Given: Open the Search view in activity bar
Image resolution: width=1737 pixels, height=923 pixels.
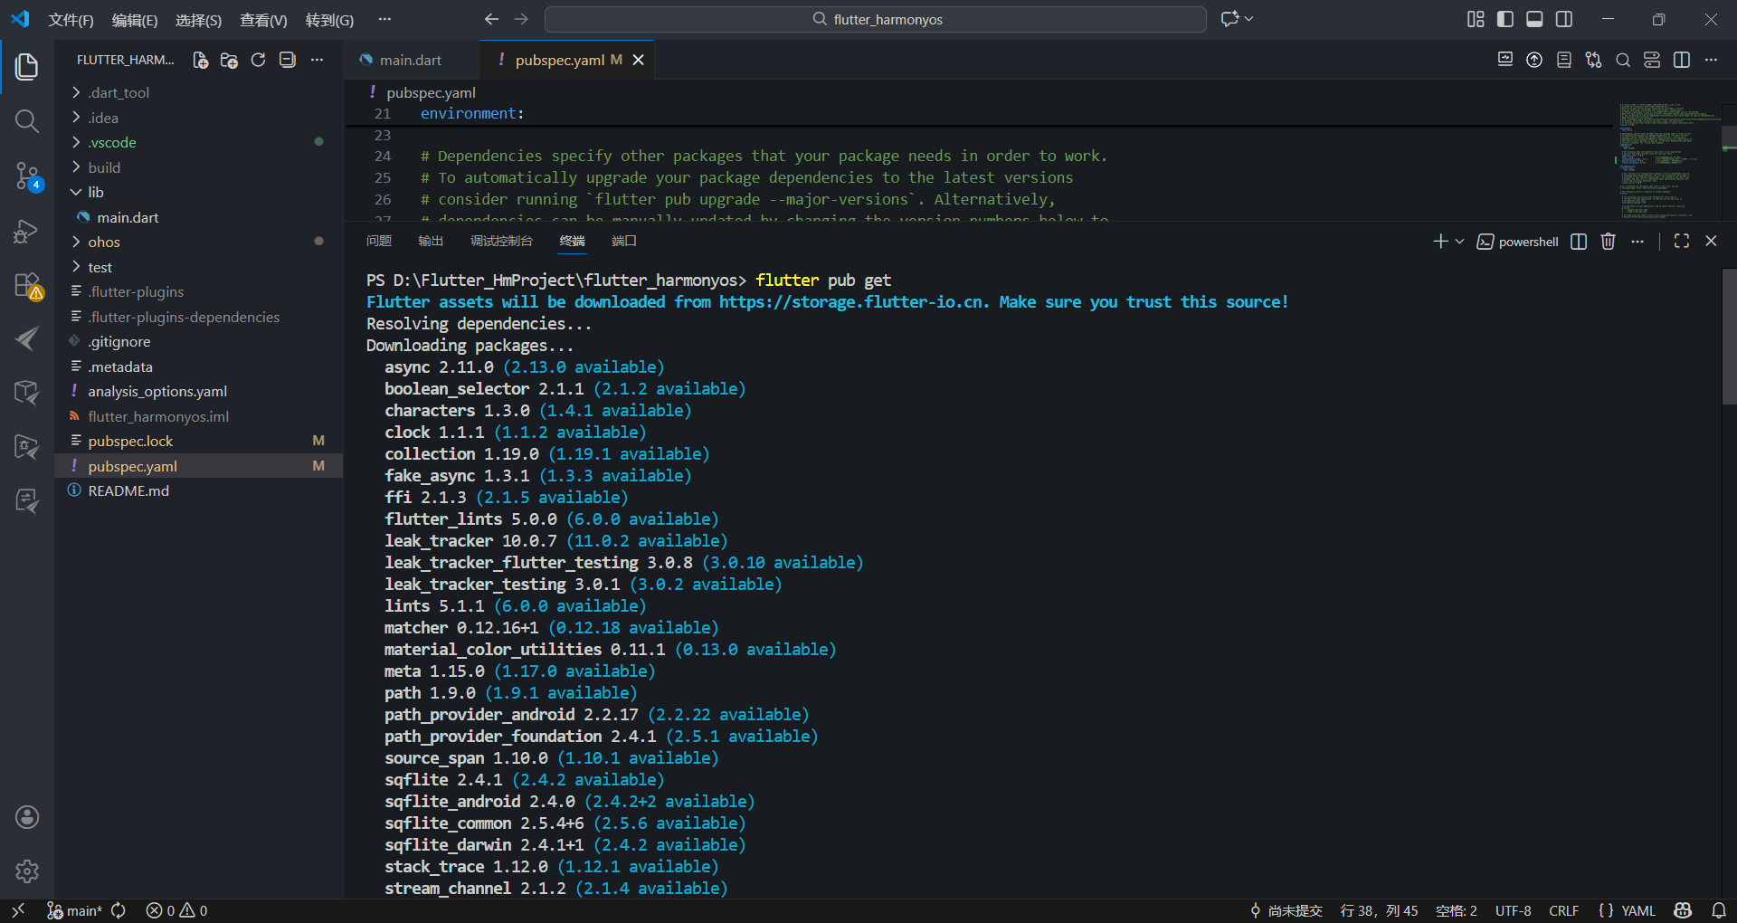Looking at the screenshot, I should [27, 120].
